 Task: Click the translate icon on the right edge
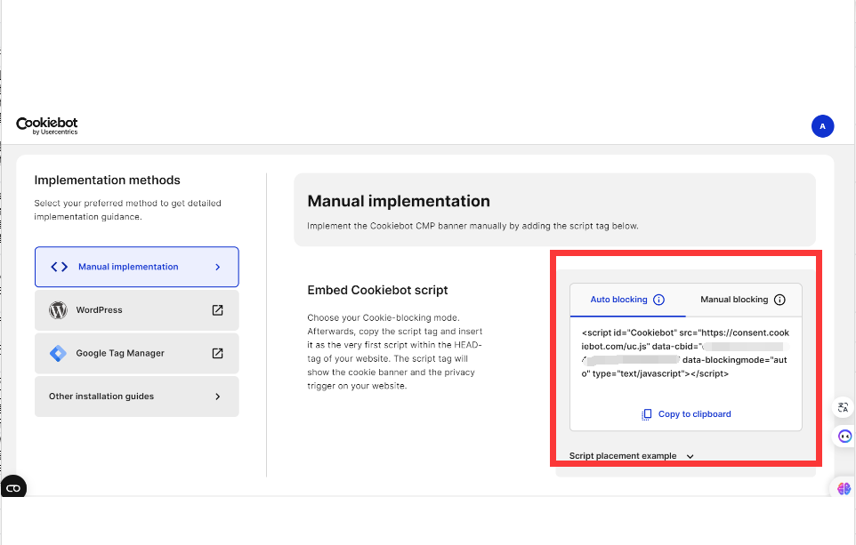(843, 407)
